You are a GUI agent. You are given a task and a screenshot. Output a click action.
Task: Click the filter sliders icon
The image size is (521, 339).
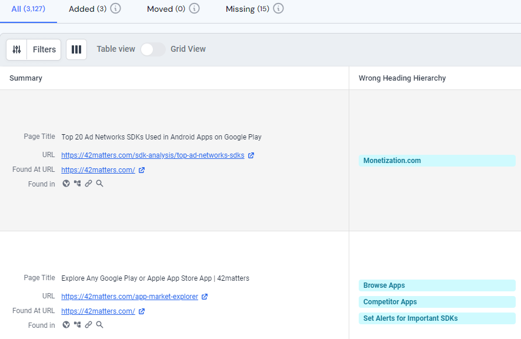16,49
